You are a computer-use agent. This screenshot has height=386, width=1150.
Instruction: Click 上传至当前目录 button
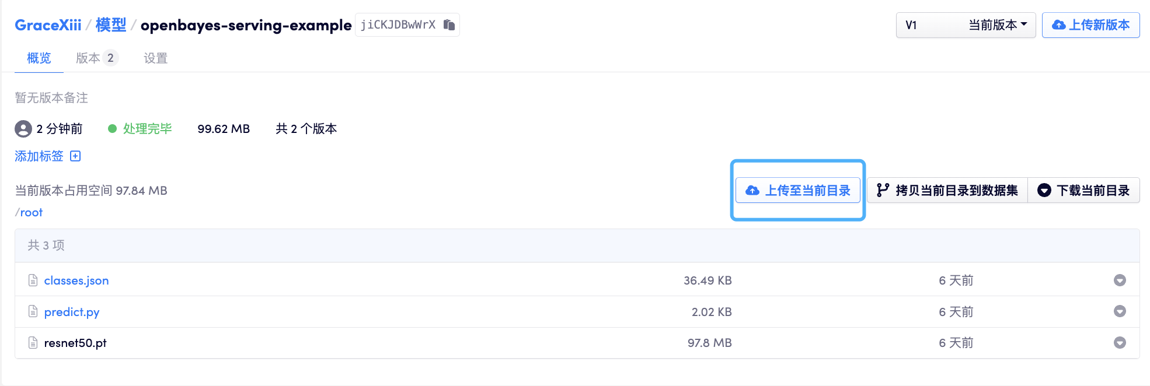click(797, 191)
